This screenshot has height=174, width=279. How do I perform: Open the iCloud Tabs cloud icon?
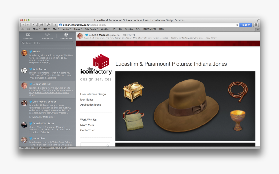coord(35,25)
